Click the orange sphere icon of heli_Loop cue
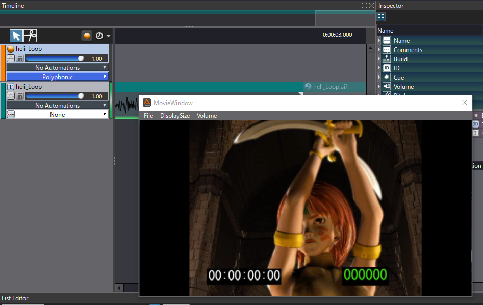The image size is (483, 305). (x=11, y=48)
